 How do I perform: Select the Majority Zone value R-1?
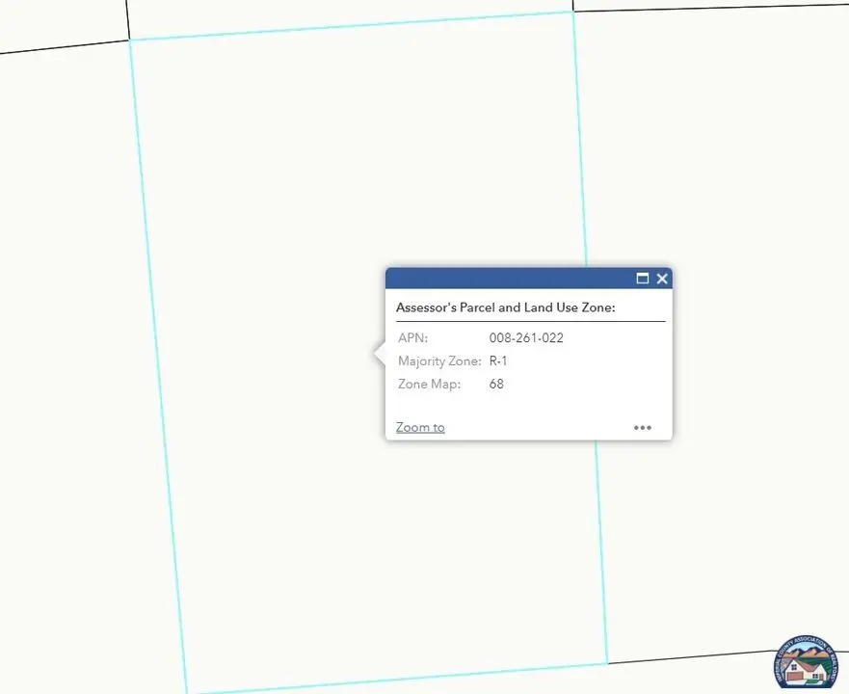click(x=498, y=361)
